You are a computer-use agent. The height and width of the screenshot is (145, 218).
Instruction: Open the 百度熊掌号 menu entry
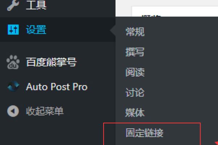[51, 62]
